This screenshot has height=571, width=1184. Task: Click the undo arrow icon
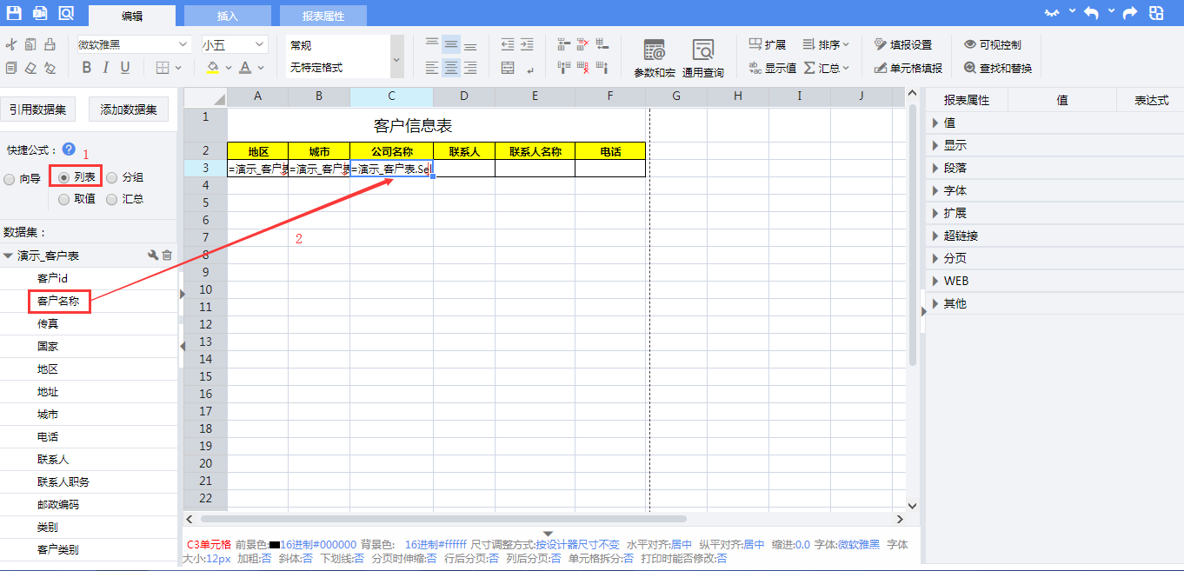tap(1091, 13)
